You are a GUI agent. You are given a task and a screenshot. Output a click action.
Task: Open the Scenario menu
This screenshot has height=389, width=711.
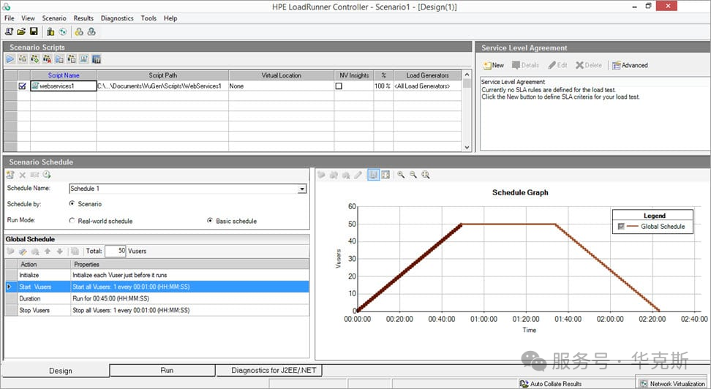pos(54,18)
